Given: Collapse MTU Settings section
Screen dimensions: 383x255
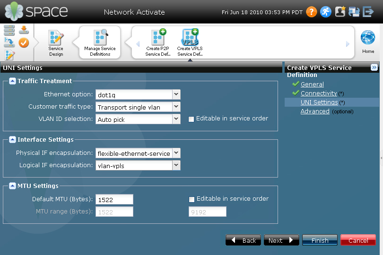Looking at the screenshot, I should [x=12, y=186].
